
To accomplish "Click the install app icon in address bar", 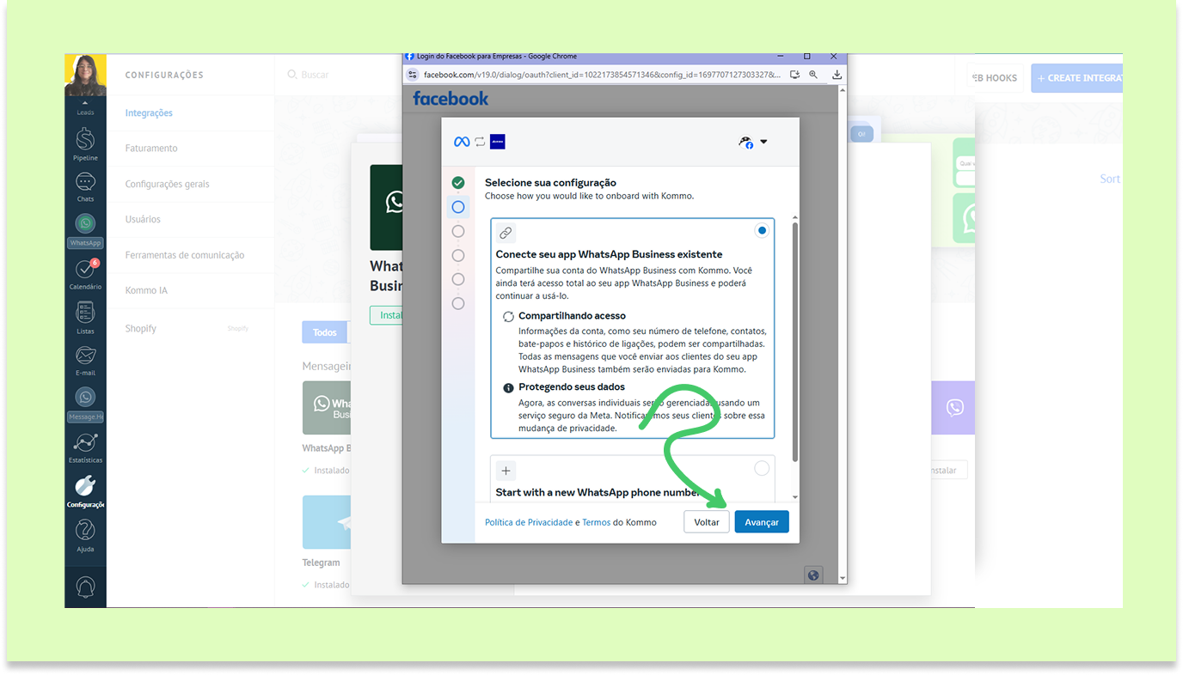I will point(794,75).
